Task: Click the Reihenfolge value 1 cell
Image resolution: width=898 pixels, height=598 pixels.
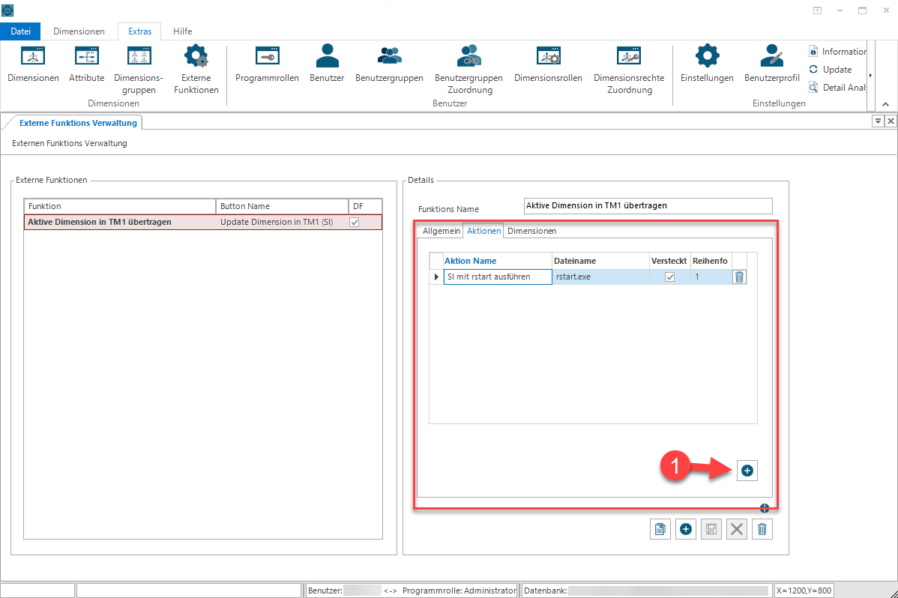Action: tap(711, 277)
